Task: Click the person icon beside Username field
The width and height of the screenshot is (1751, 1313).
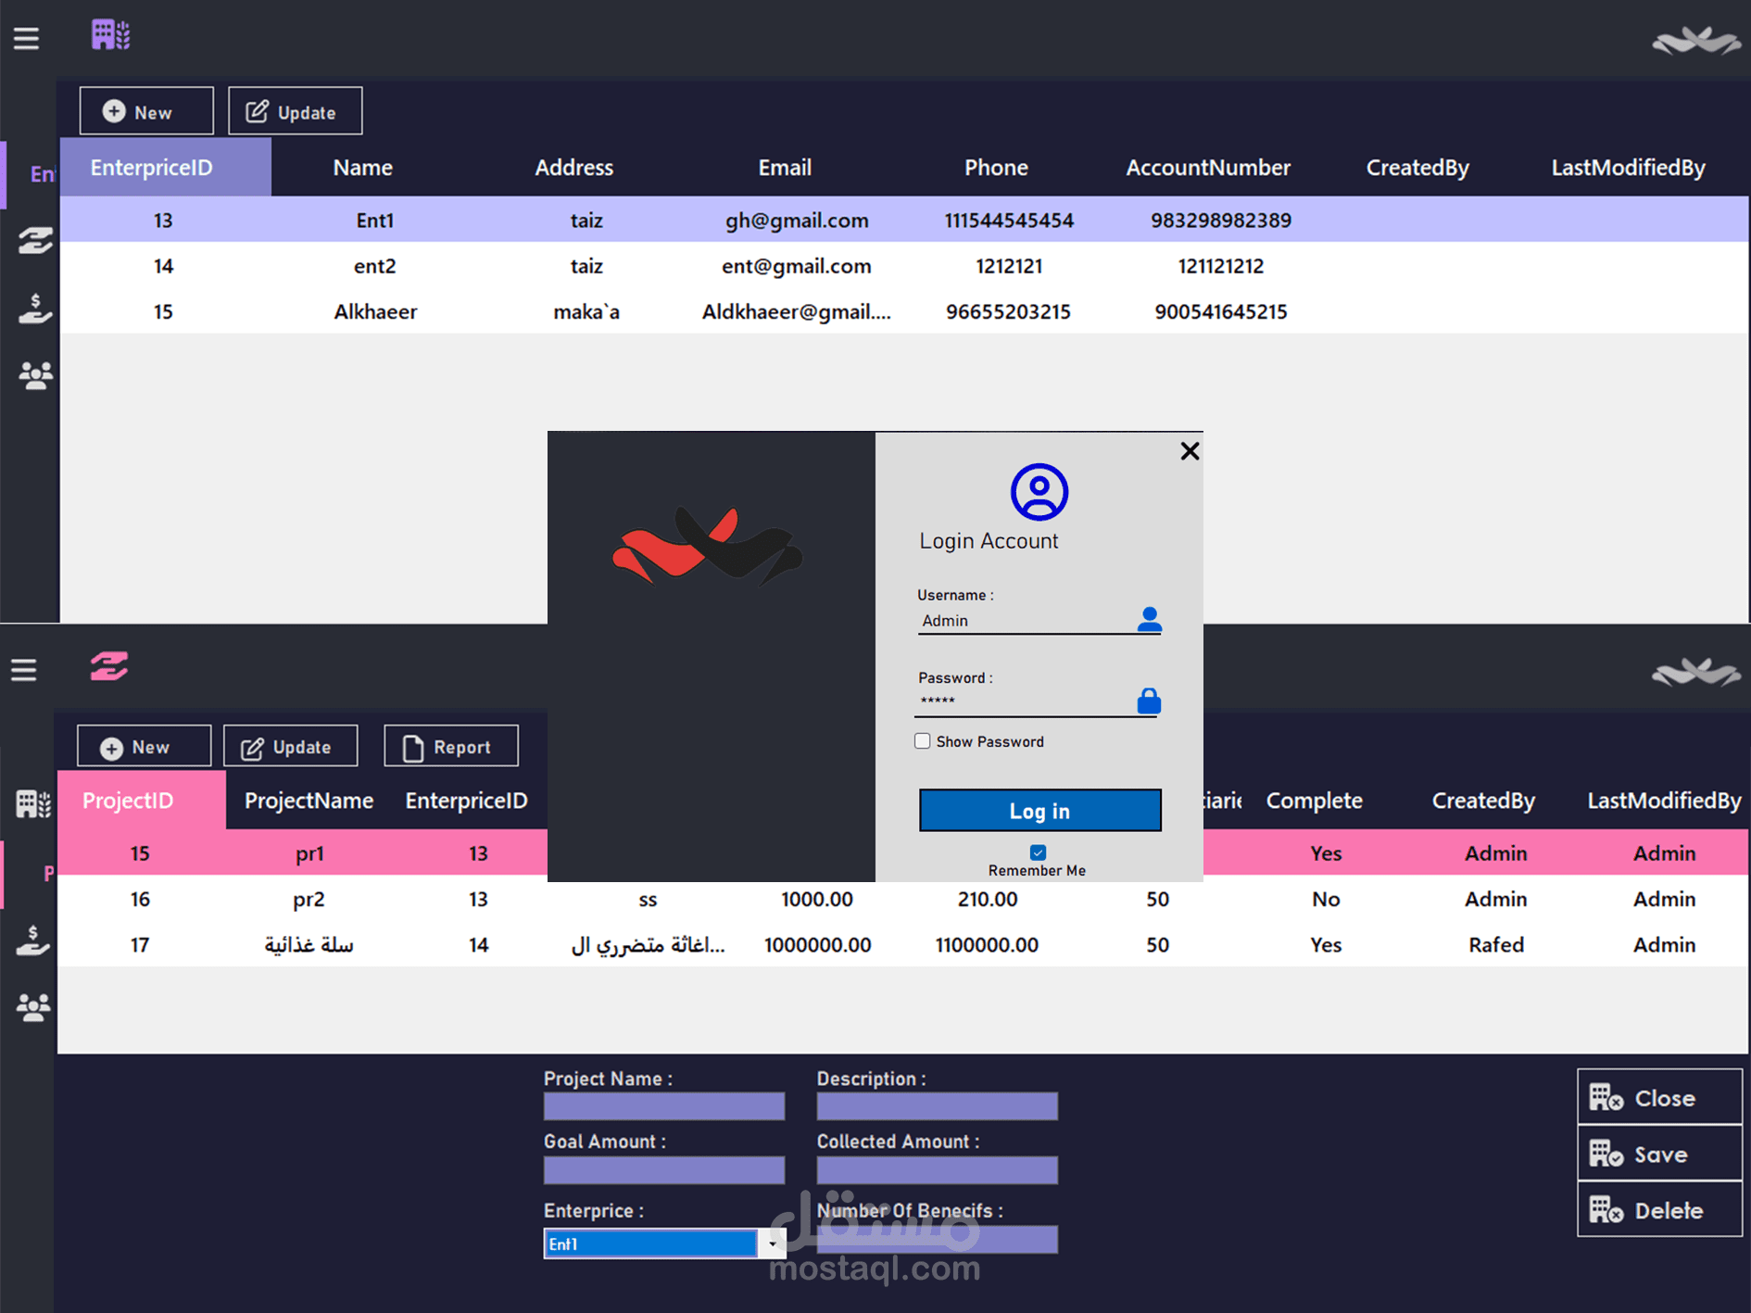Action: [x=1149, y=619]
